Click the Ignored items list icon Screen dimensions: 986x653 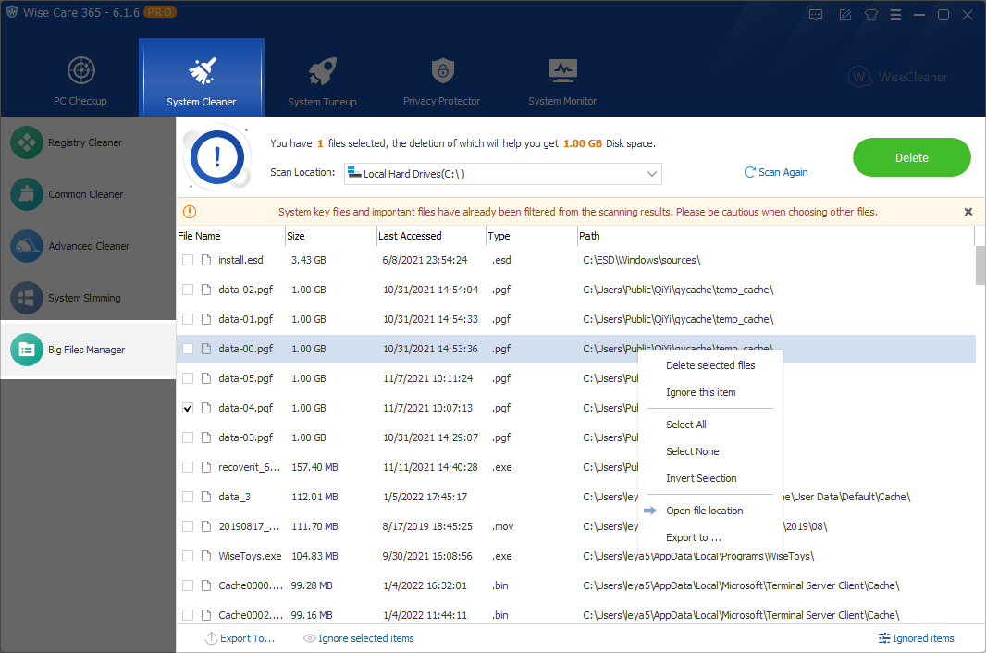click(884, 638)
